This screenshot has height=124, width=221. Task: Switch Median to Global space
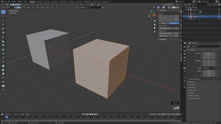163,23
